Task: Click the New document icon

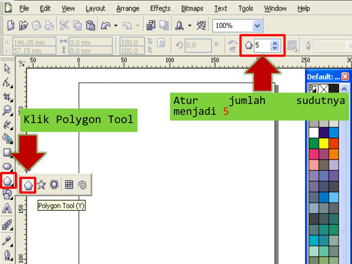Action: (x=11, y=25)
